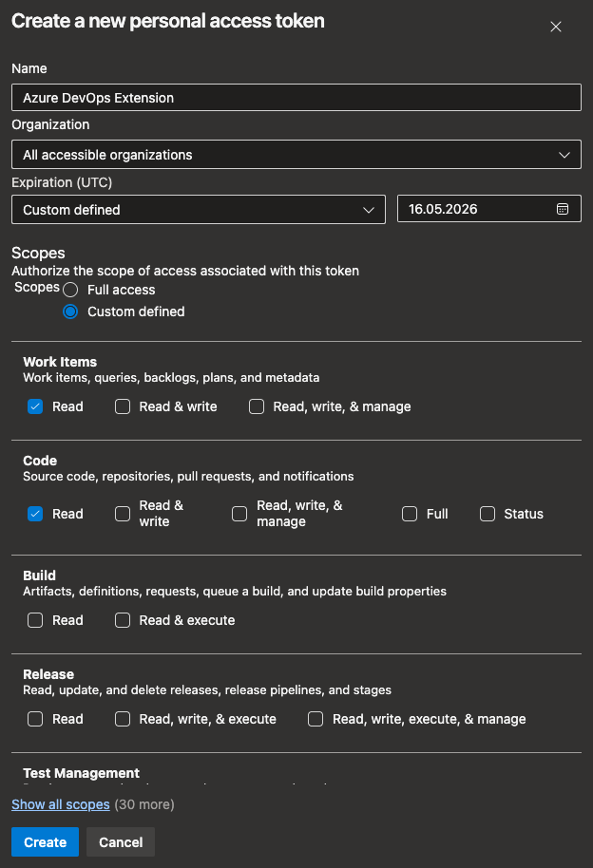Click 'Authorize the scope of access' description

(x=185, y=271)
